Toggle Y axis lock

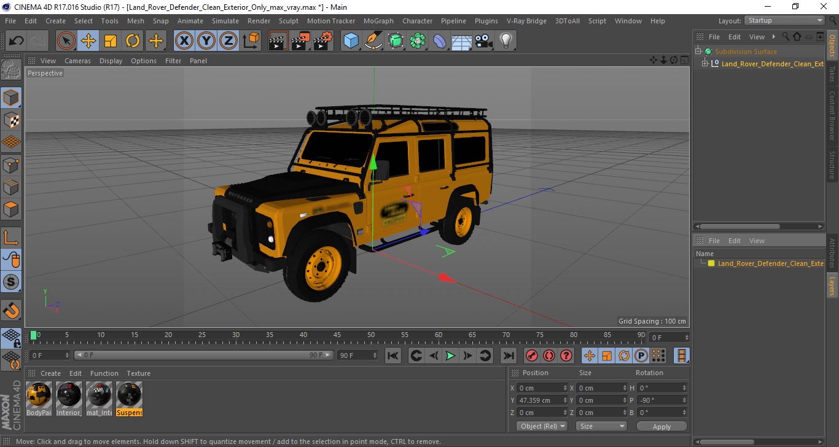click(x=206, y=41)
